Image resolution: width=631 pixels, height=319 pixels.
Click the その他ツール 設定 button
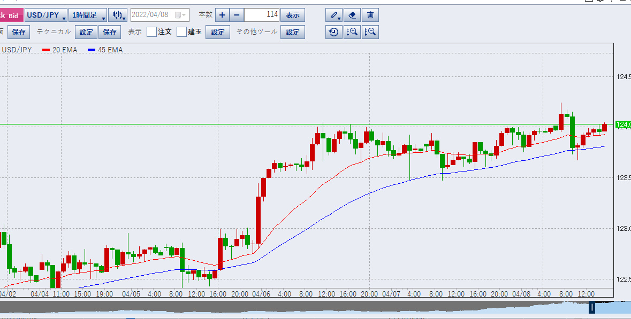(293, 32)
